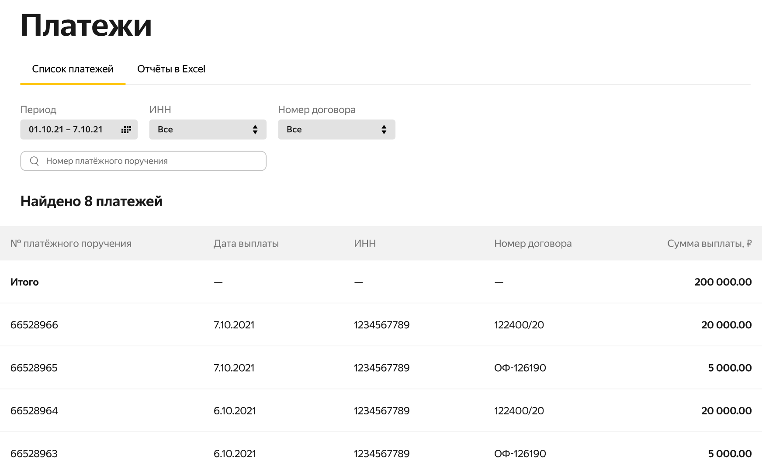The image size is (762, 472).
Task: Open the Отчёты в Excel tab
Action: (171, 69)
